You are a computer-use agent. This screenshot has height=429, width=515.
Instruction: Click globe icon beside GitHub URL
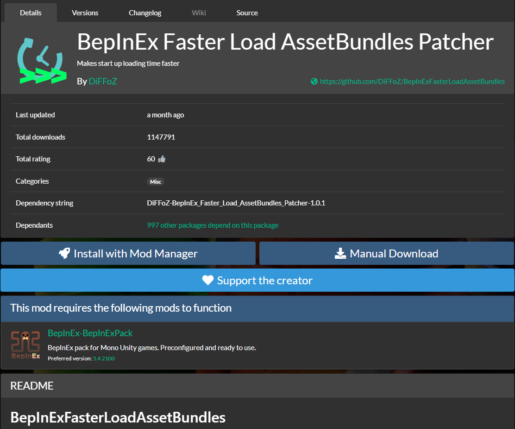pyautogui.click(x=314, y=81)
